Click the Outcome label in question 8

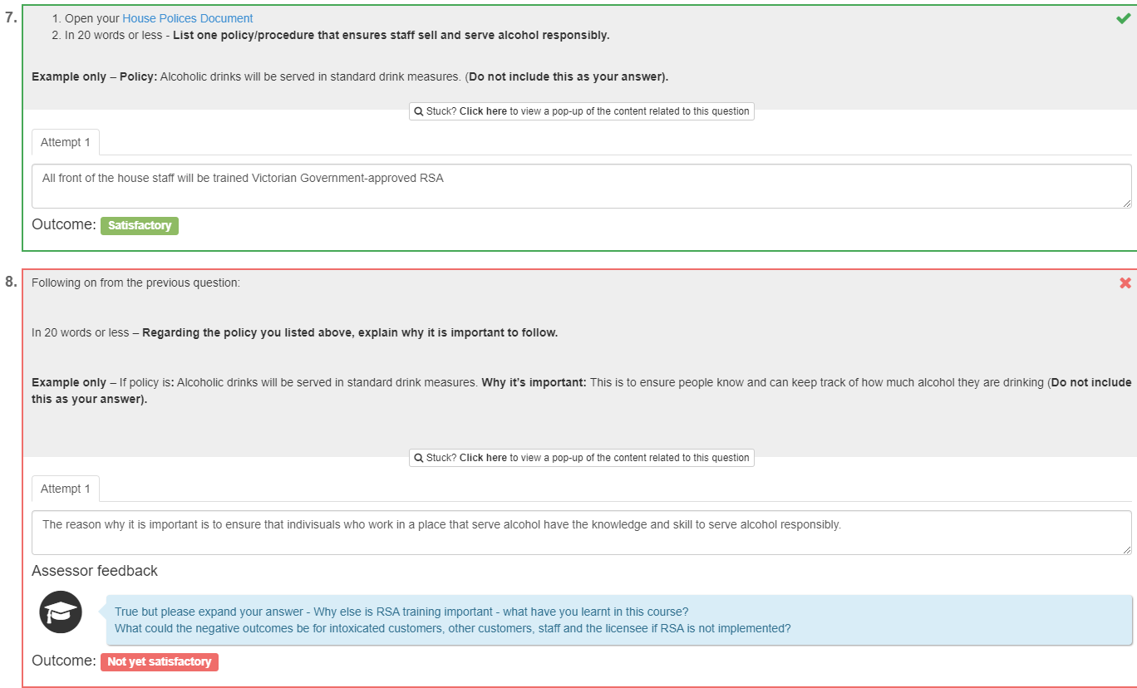[x=64, y=661]
